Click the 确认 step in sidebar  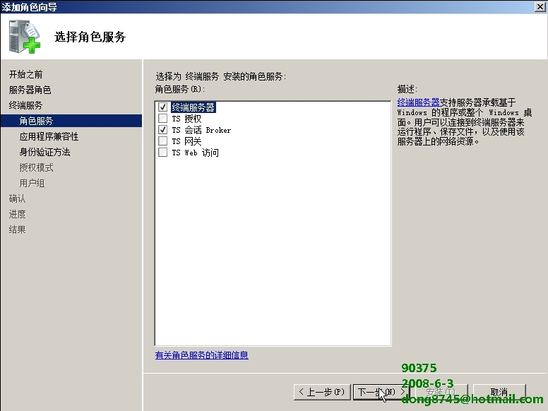17,198
